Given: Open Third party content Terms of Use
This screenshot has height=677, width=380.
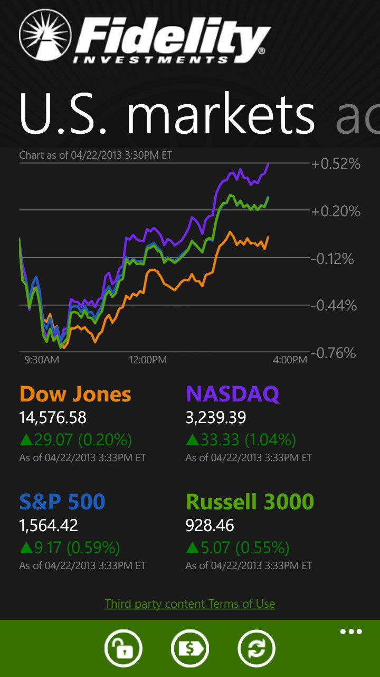Looking at the screenshot, I should coord(190,603).
